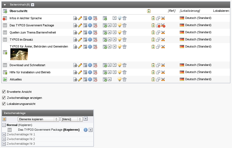Create new record after 'TYPO3 im Einsatz'
This screenshot has height=148, width=232.
[x=105, y=40]
